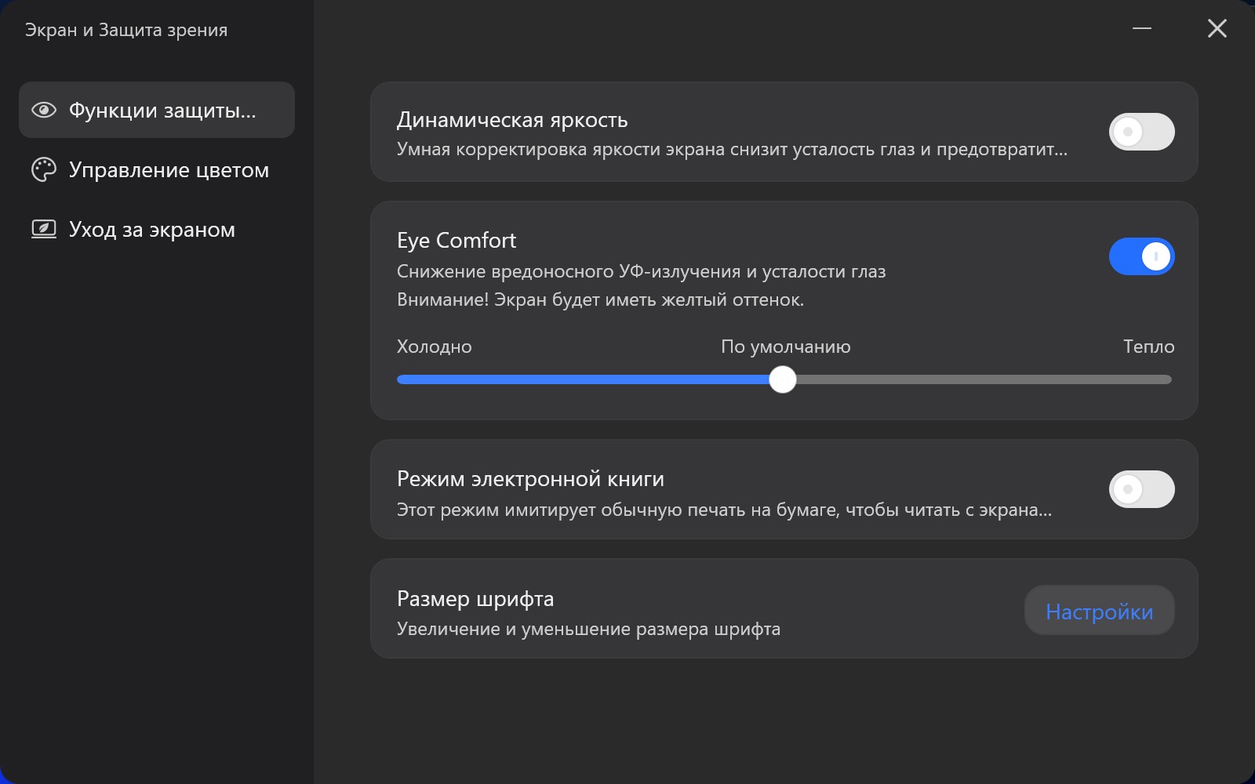Click the window title Экран и Защита зрения
Image resolution: width=1255 pixels, height=784 pixels.
pos(126,30)
